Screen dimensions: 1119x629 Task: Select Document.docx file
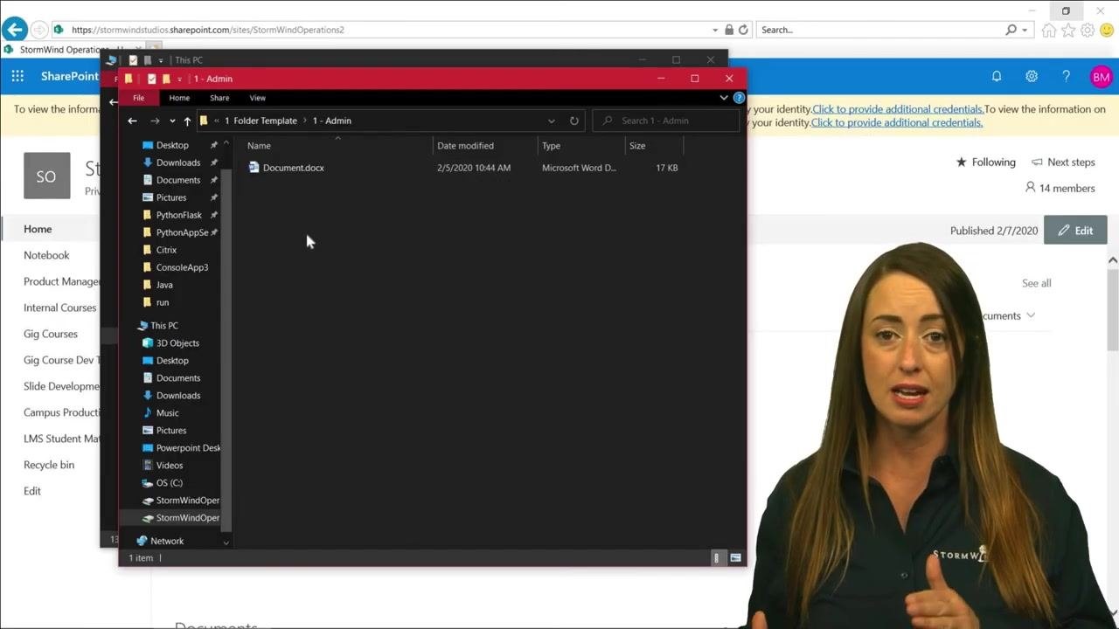click(x=294, y=168)
